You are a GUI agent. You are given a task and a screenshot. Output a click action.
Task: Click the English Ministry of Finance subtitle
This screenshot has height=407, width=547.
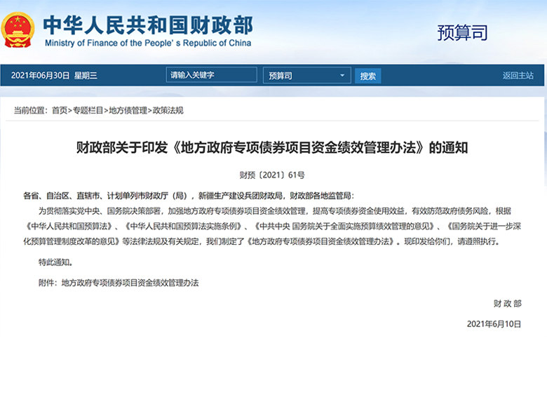pyautogui.click(x=148, y=43)
